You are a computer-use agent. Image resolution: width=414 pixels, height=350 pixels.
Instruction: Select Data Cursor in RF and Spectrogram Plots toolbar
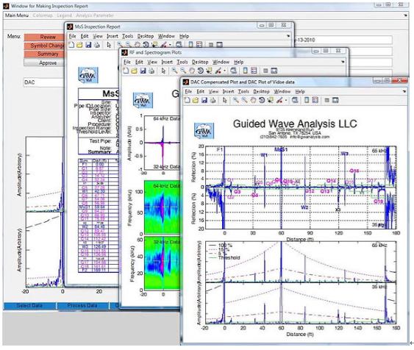pyautogui.click(x=209, y=71)
